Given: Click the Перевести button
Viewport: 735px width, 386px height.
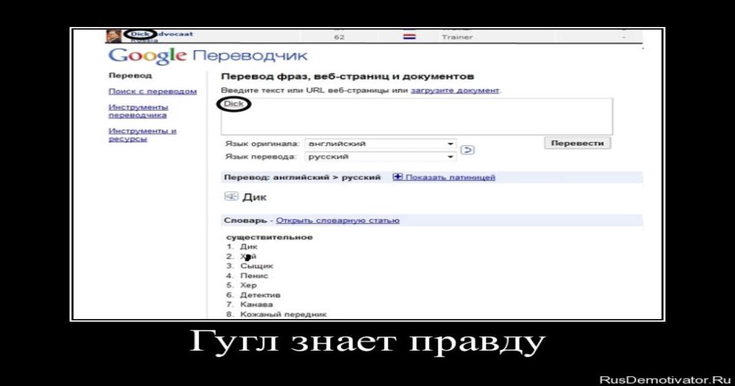Looking at the screenshot, I should pos(578,143).
